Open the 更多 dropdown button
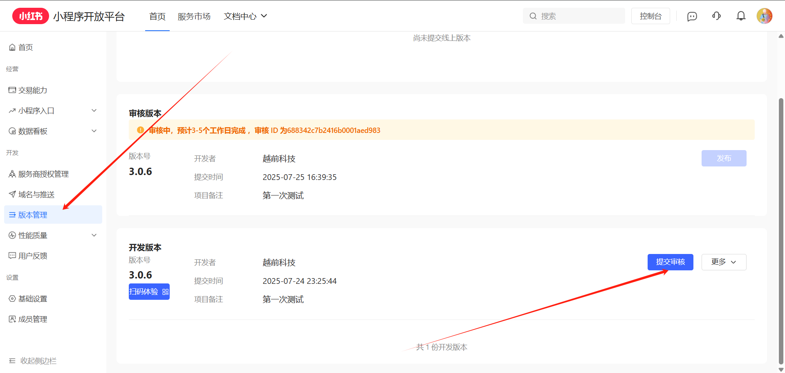 click(724, 262)
